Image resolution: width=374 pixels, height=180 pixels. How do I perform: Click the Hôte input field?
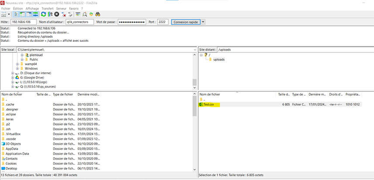pos(24,22)
